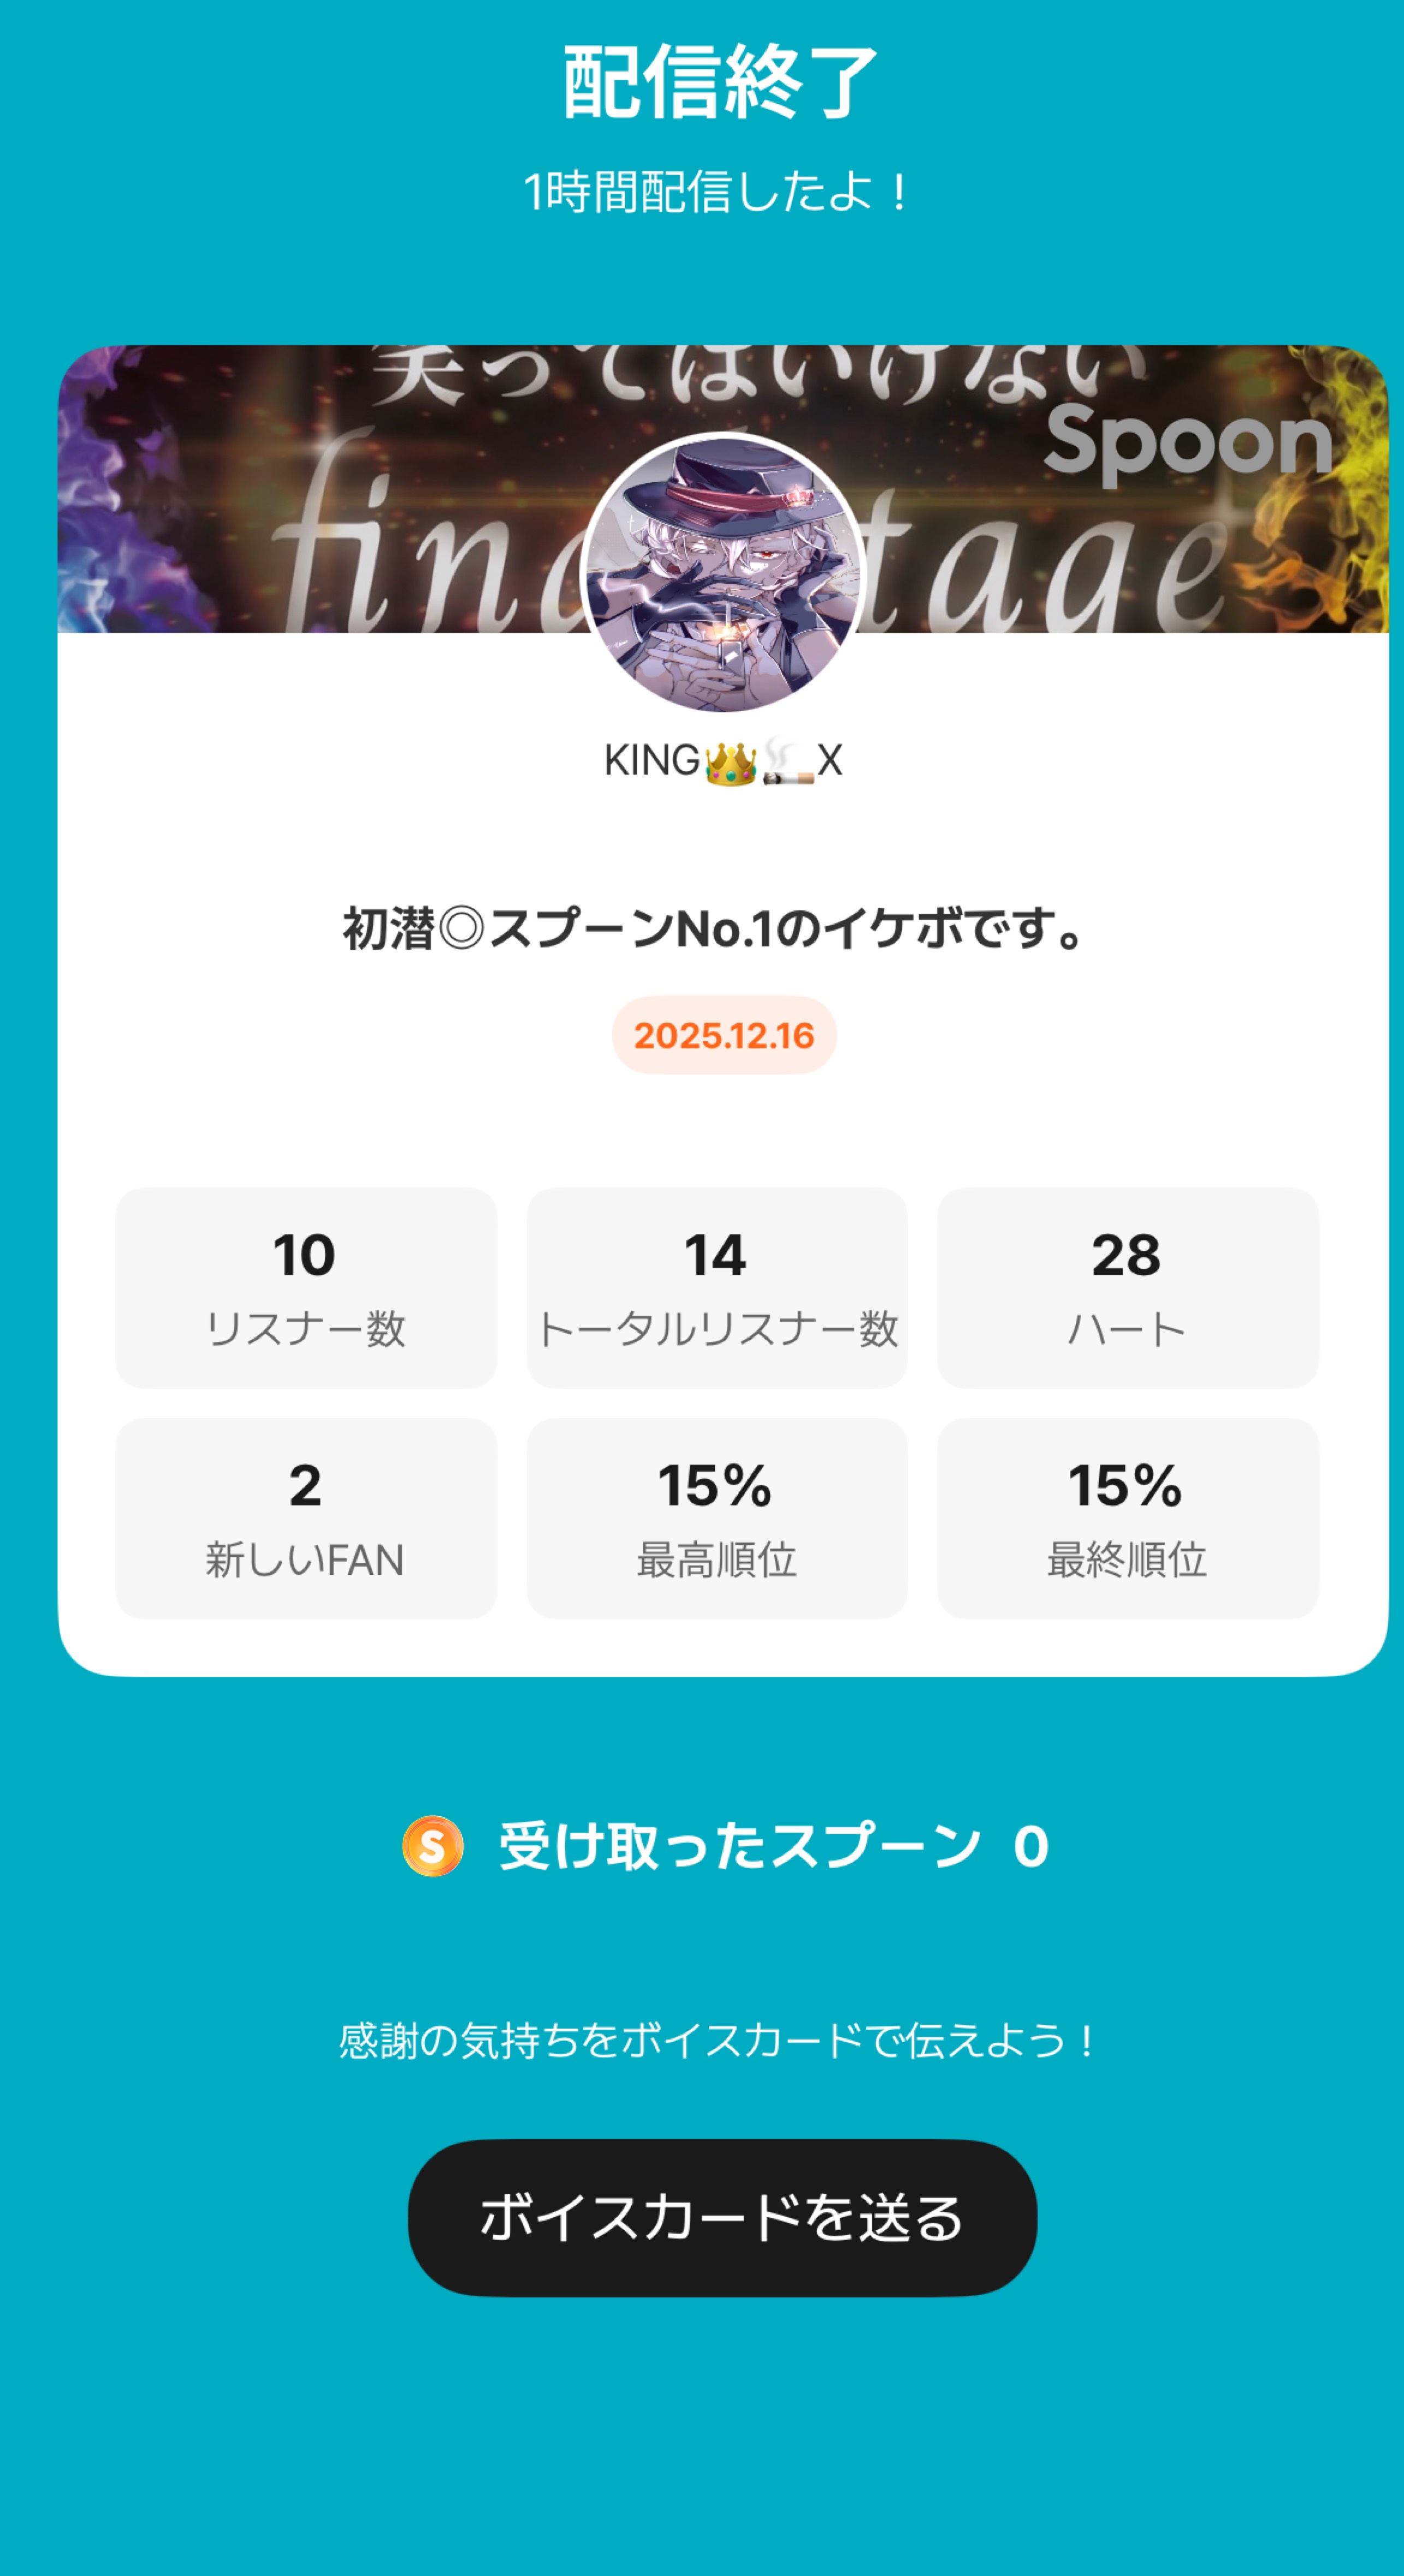Click the stream title 初潜◎スプーンNo.1のイケボです。
Image resolution: width=1404 pixels, height=2576 pixels.
(714, 929)
